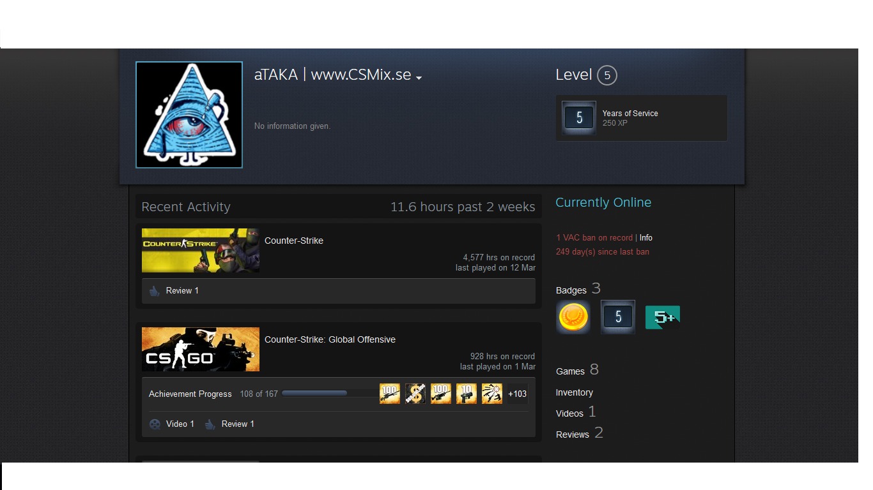The height and width of the screenshot is (490, 873).
Task: Click the 11.6 hours past 2 weeks text
Action: coord(463,207)
